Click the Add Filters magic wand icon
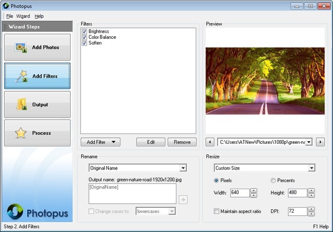Screen dimensions: 333x232 [21, 76]
